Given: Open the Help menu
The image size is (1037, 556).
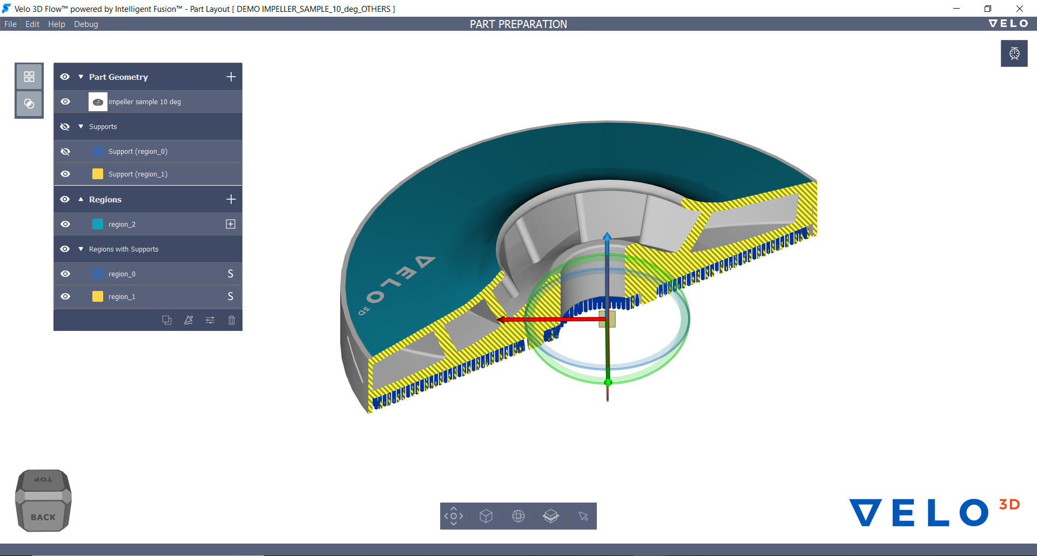Looking at the screenshot, I should click(56, 24).
